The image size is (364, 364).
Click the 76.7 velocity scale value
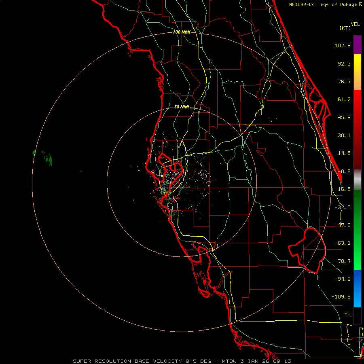pyautogui.click(x=344, y=81)
